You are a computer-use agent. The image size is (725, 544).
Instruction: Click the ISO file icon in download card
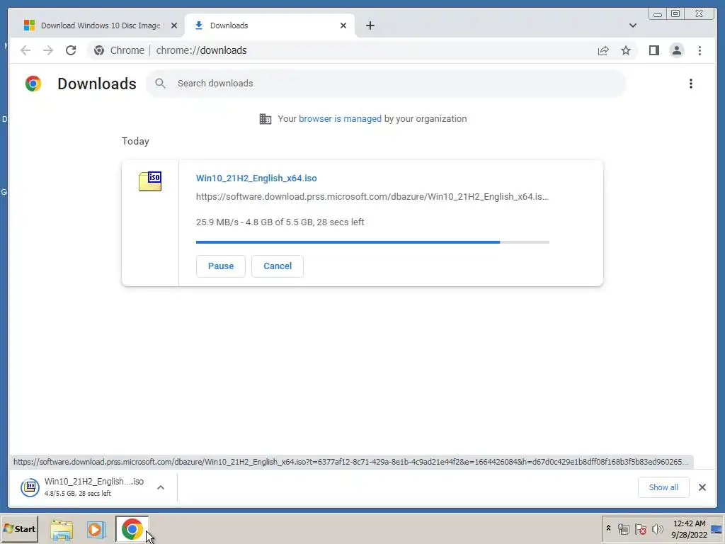tap(150, 181)
